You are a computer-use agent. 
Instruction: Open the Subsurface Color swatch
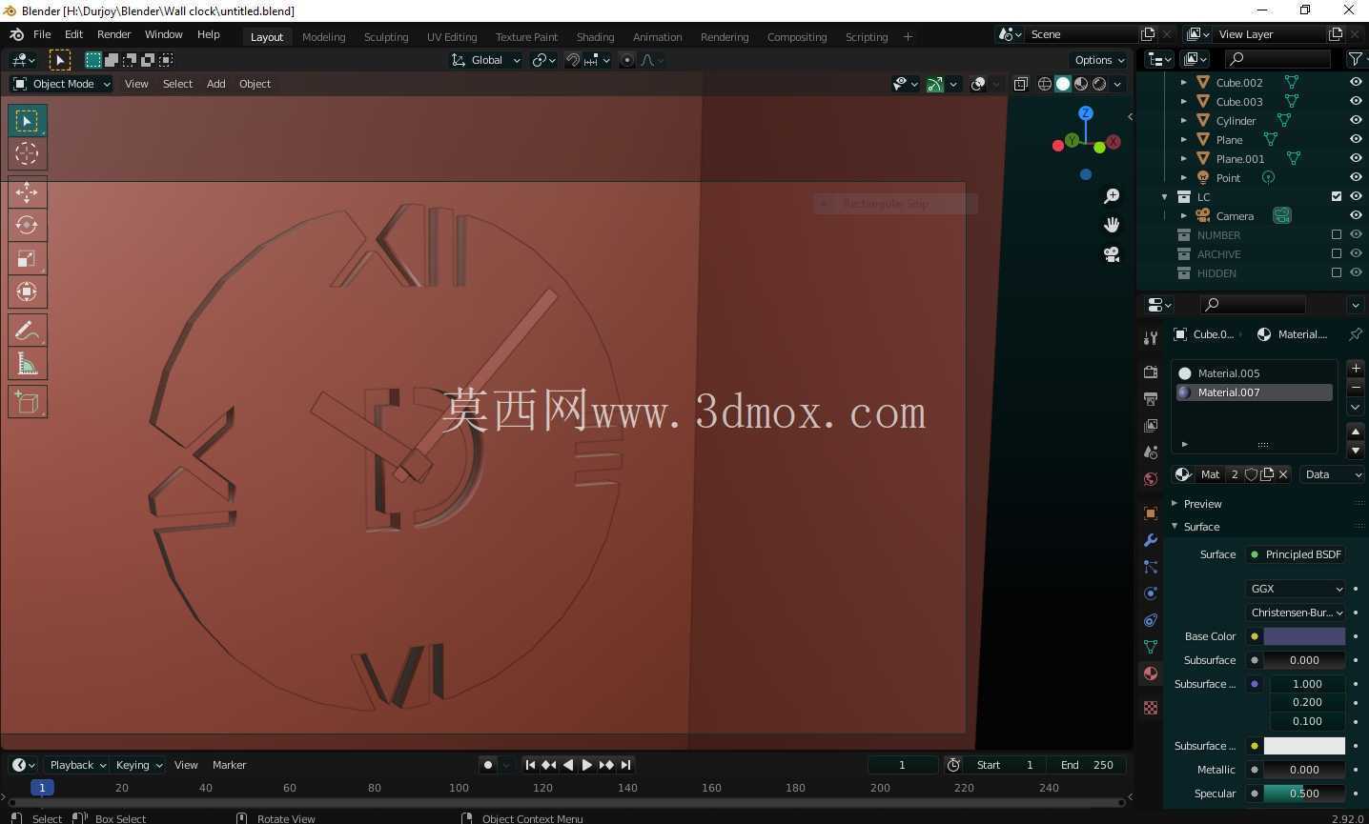click(x=1304, y=746)
